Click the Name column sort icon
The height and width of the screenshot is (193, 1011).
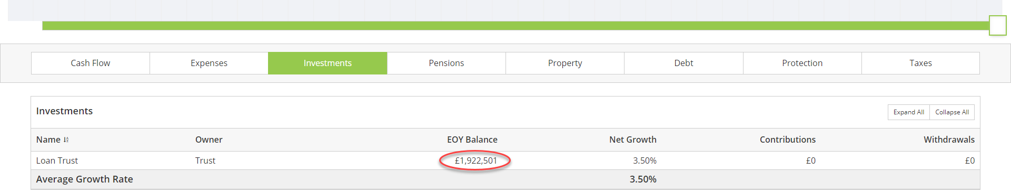click(x=66, y=140)
